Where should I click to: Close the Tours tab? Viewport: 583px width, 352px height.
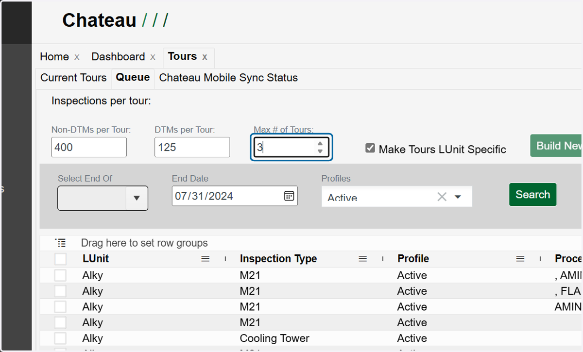pos(205,57)
